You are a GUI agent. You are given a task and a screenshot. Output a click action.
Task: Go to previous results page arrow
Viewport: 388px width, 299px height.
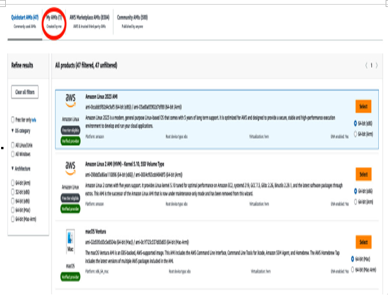pyautogui.click(x=366, y=65)
